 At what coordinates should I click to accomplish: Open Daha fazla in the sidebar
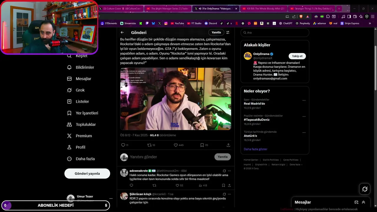pyautogui.click(x=81, y=159)
